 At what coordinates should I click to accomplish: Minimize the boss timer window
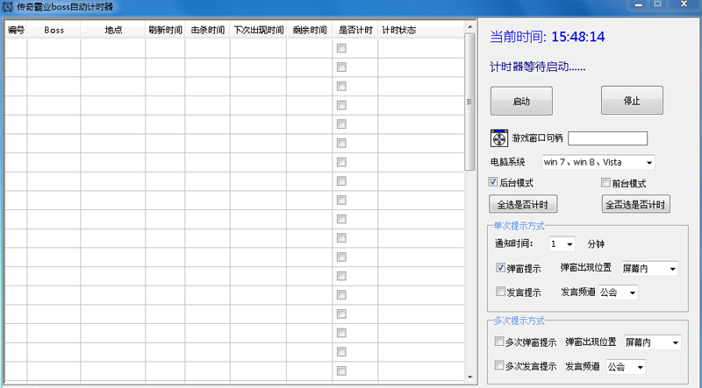click(x=639, y=4)
